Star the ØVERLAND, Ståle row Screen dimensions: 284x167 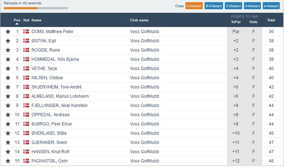(x=8, y=133)
